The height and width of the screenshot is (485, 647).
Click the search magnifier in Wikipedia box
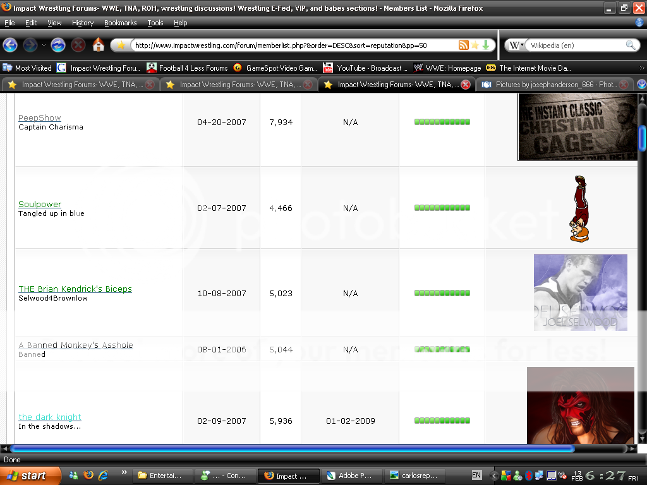[631, 45]
